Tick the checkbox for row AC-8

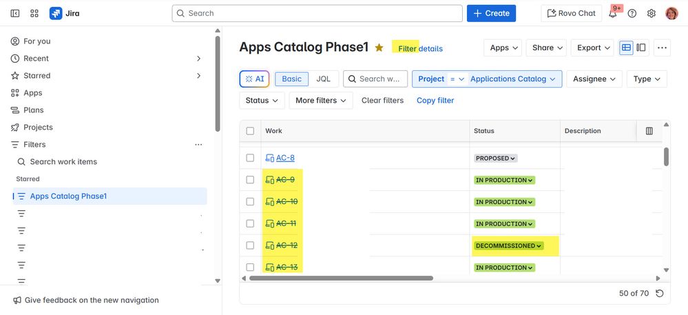coord(250,158)
